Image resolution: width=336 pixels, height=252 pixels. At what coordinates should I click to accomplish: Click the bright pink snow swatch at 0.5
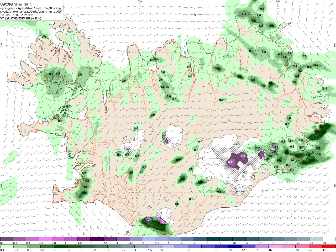(45, 239)
